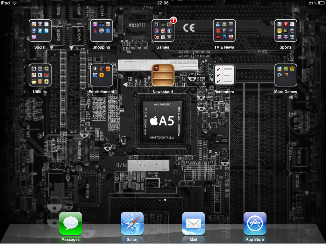
Task: Tap the red notification badge on Games
Action: point(173,20)
